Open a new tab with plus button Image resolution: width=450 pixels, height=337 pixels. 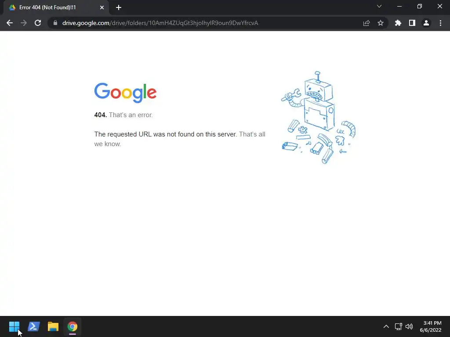119,7
